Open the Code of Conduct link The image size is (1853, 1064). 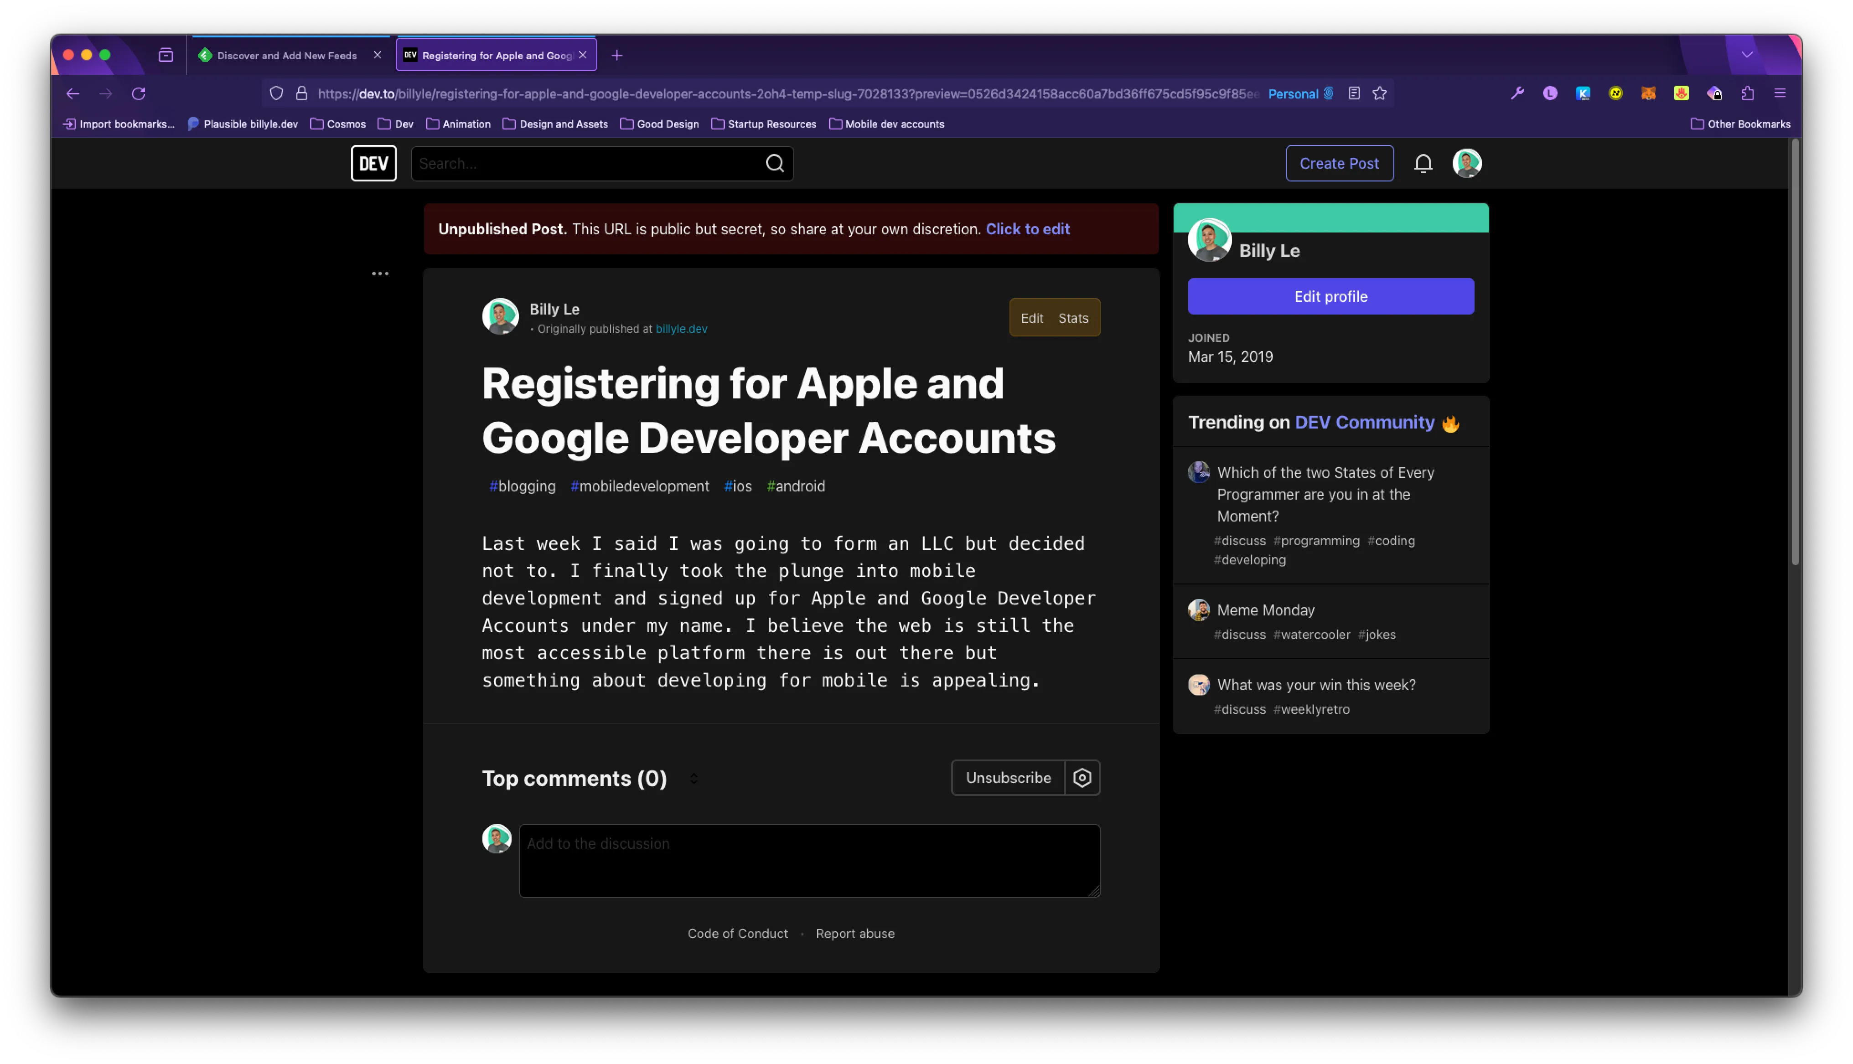point(737,934)
